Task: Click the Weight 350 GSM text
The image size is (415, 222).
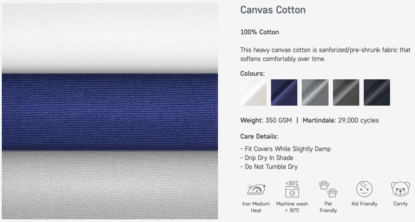Action: tap(266, 120)
